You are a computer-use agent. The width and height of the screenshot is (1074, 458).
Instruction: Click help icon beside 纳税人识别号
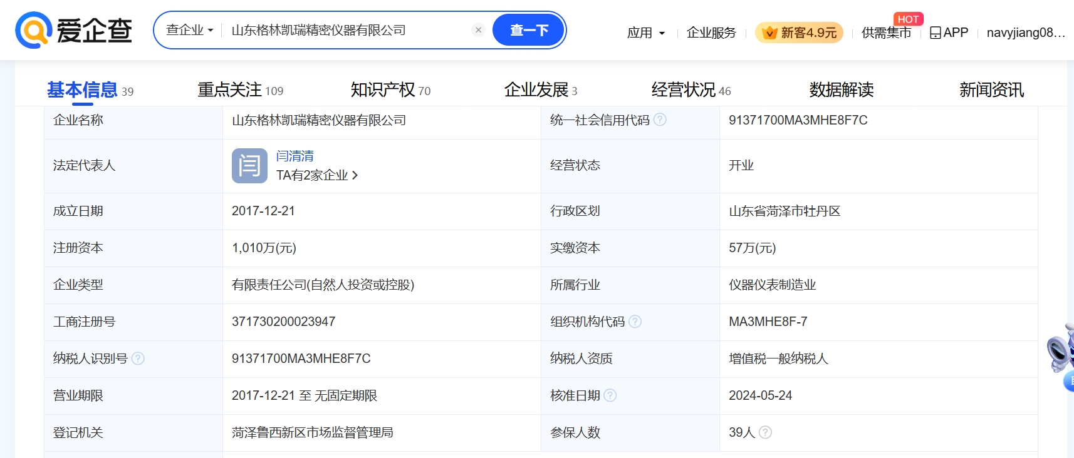tap(138, 359)
